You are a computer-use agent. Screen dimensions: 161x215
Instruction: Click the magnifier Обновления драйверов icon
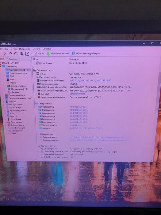(73, 53)
